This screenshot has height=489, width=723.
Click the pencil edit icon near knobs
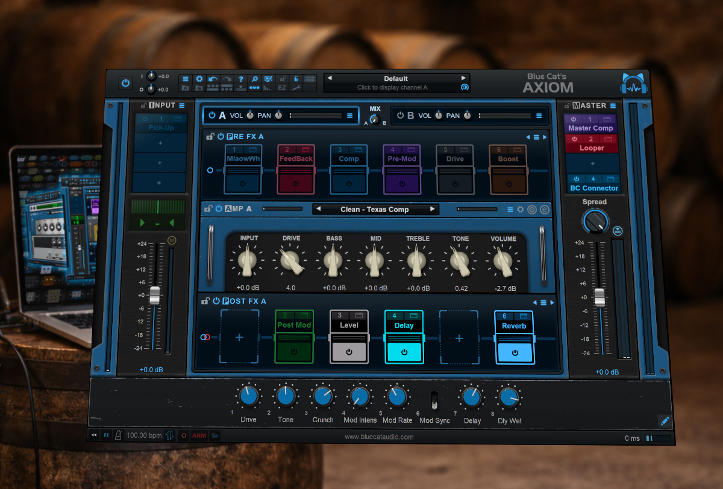(664, 420)
